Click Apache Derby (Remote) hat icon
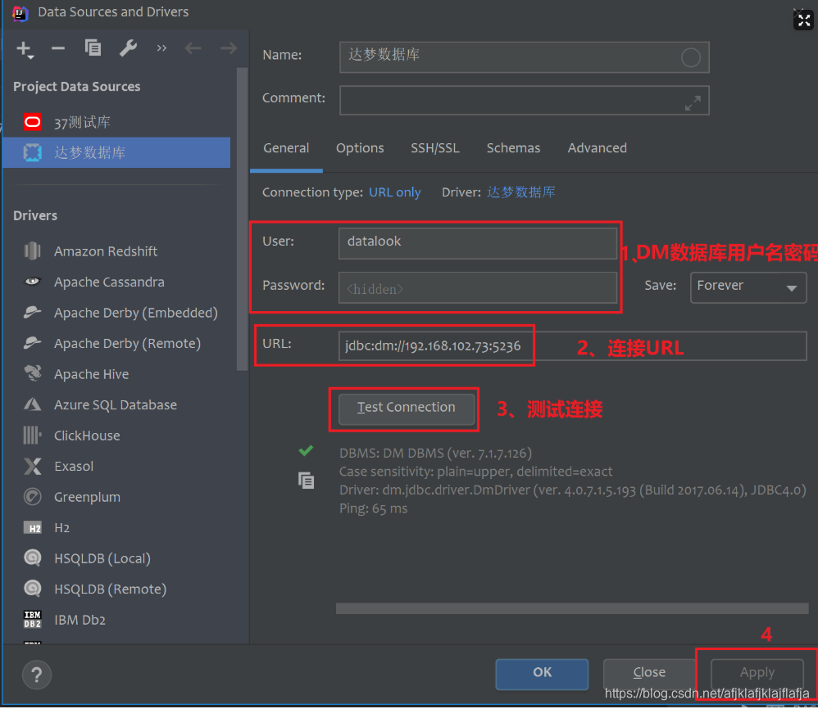 [x=32, y=343]
